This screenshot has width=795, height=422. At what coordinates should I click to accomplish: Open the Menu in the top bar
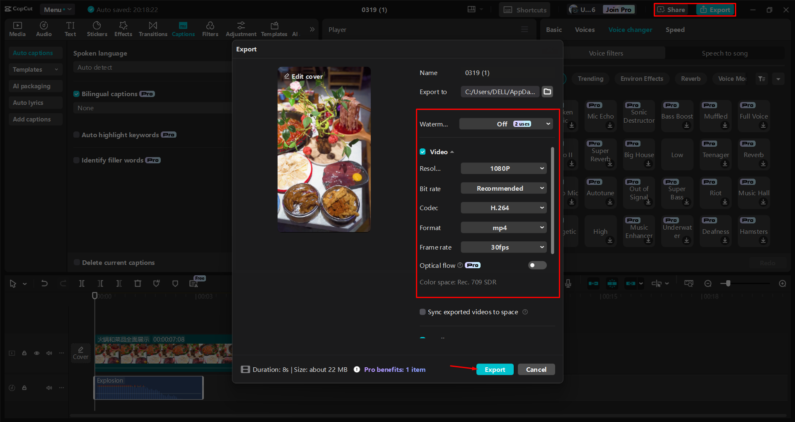57,9
